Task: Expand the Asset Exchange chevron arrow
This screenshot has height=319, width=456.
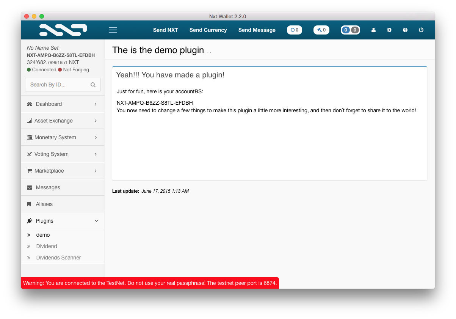Action: (x=96, y=121)
